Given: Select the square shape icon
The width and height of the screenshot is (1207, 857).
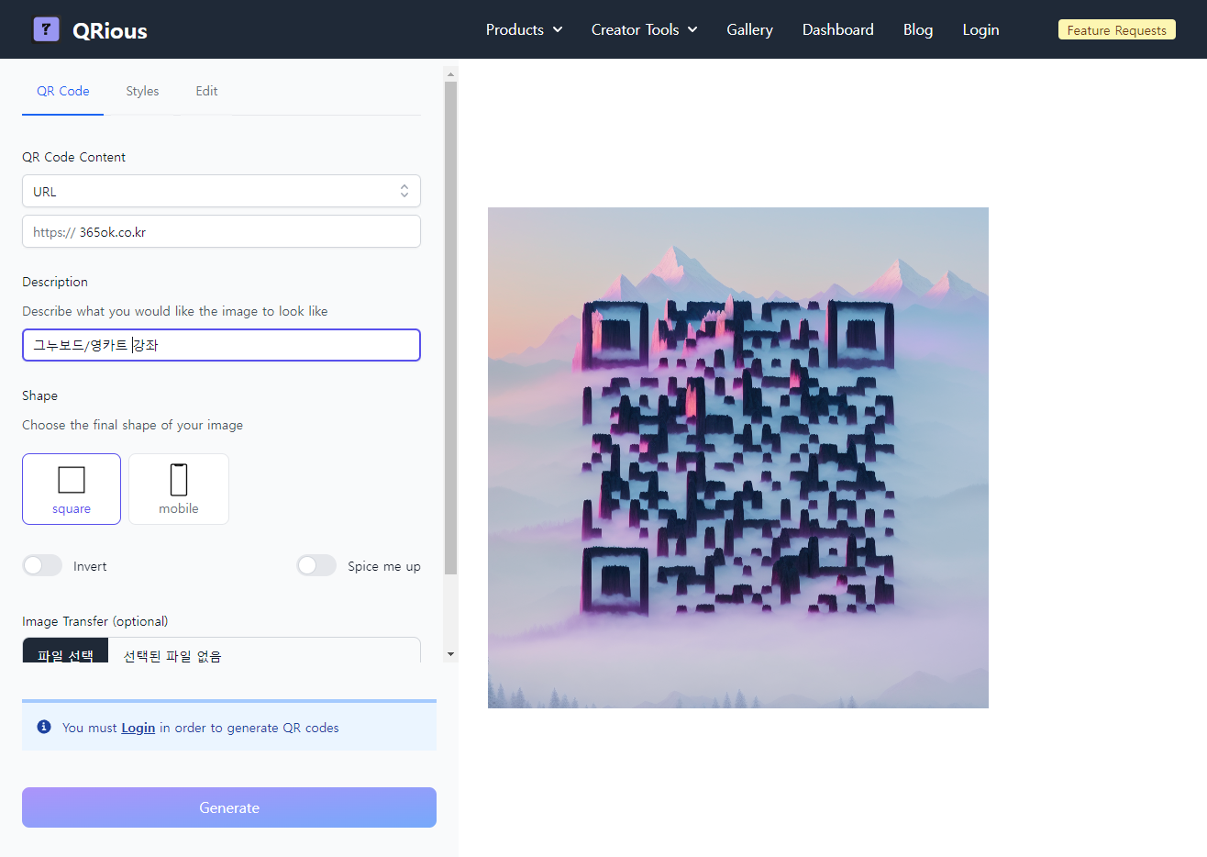Looking at the screenshot, I should coord(72,480).
